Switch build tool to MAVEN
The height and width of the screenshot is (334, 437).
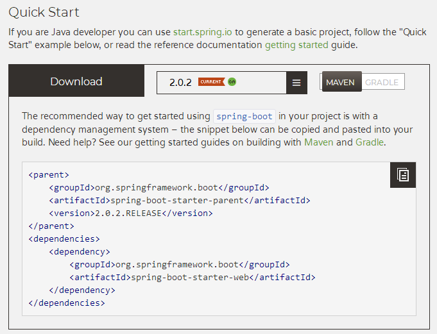coord(341,82)
